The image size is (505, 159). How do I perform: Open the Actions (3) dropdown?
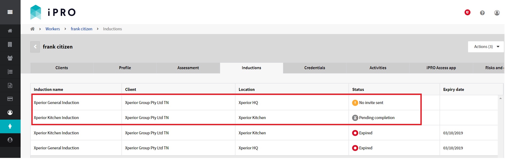click(x=486, y=47)
